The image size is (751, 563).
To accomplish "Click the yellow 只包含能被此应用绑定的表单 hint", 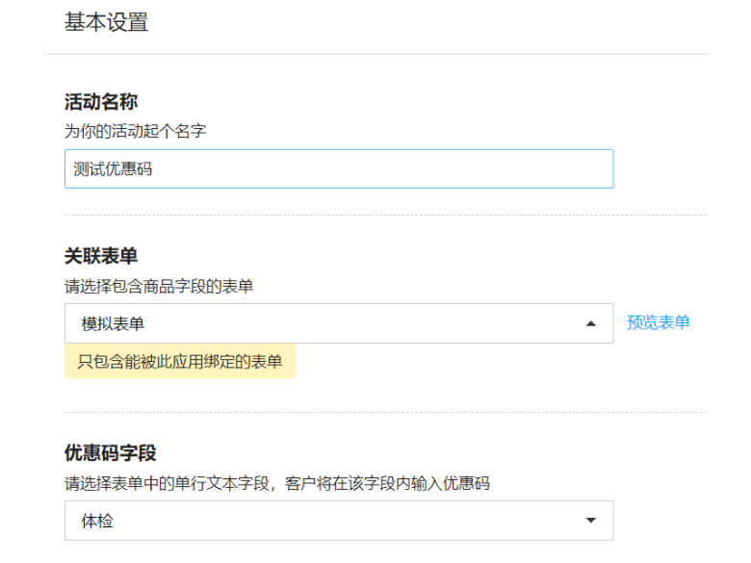I will pos(180,362).
